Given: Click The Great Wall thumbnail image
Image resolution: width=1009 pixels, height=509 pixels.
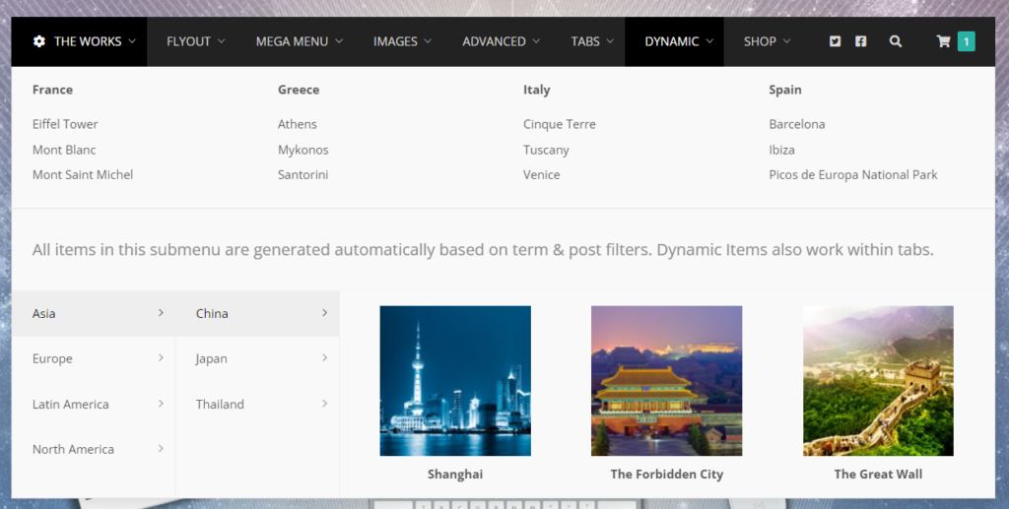Looking at the screenshot, I should point(878,380).
